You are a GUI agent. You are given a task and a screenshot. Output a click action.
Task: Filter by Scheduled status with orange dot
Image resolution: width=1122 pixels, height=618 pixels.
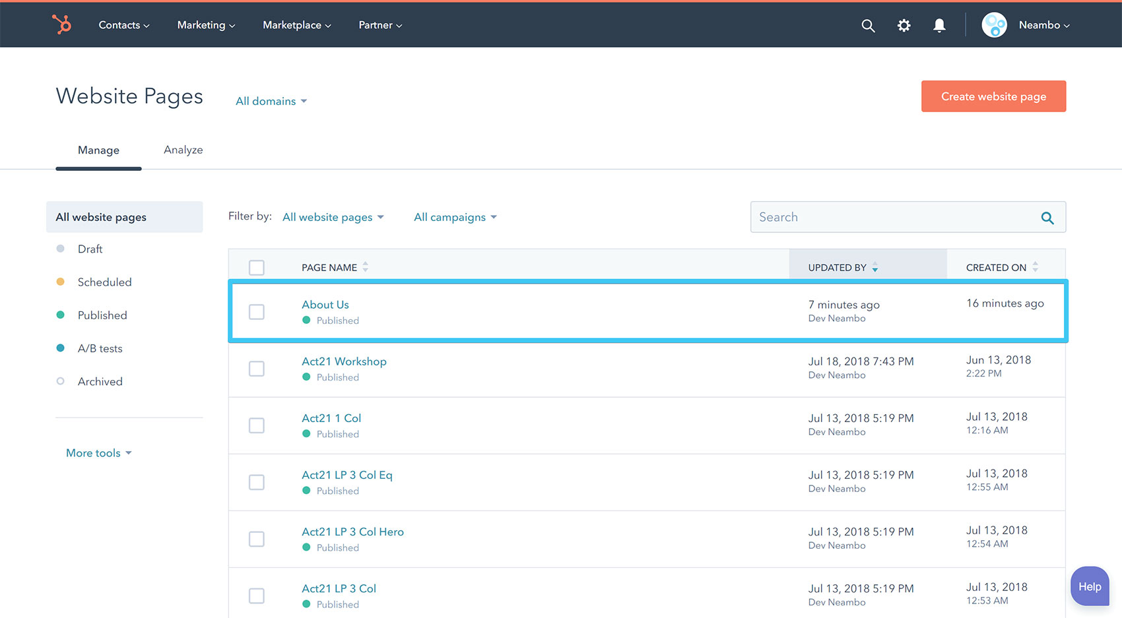pyautogui.click(x=104, y=282)
